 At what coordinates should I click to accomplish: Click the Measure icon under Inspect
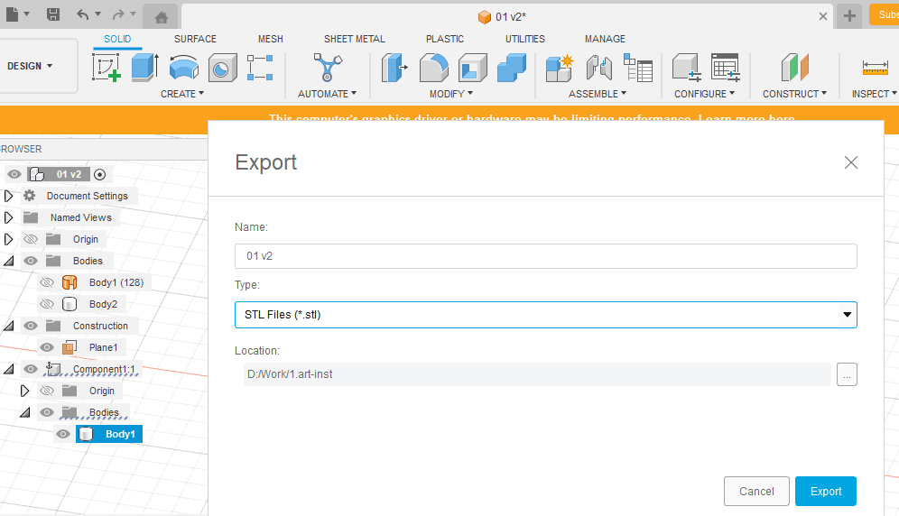coord(875,68)
